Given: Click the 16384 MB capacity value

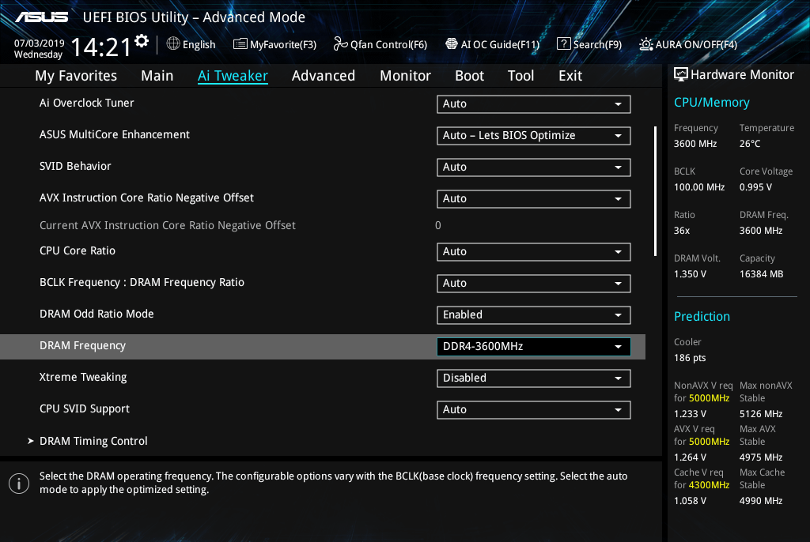Looking at the screenshot, I should 761,273.
